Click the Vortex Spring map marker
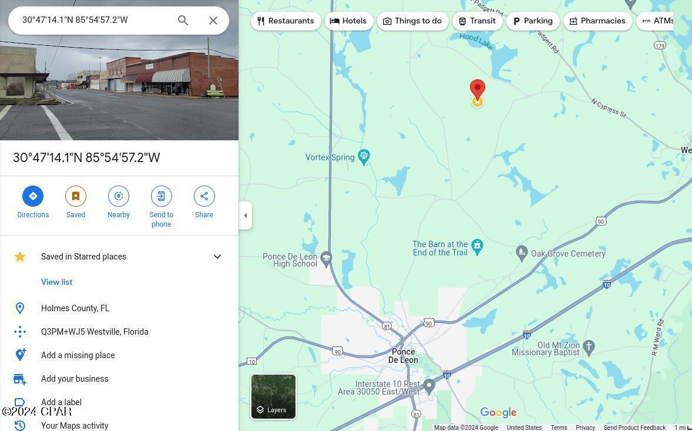This screenshot has height=431, width=692. (x=364, y=156)
